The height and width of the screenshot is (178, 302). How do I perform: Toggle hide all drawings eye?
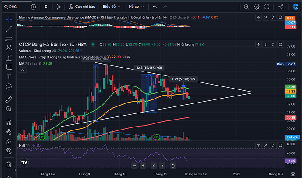(9, 151)
